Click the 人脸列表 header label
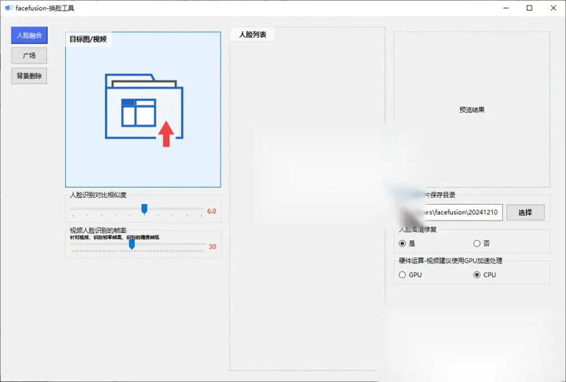This screenshot has height=382, width=566. (x=252, y=35)
